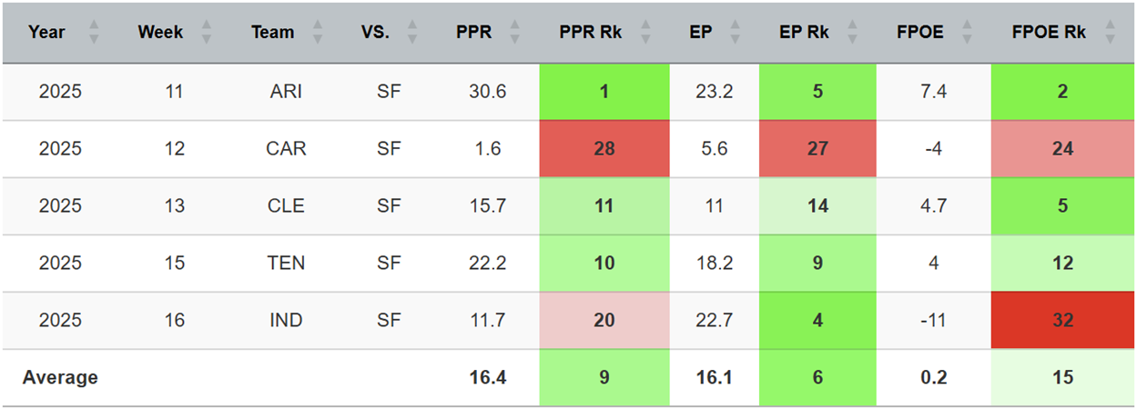Click the sort arrows beside PPR header

click(x=514, y=33)
